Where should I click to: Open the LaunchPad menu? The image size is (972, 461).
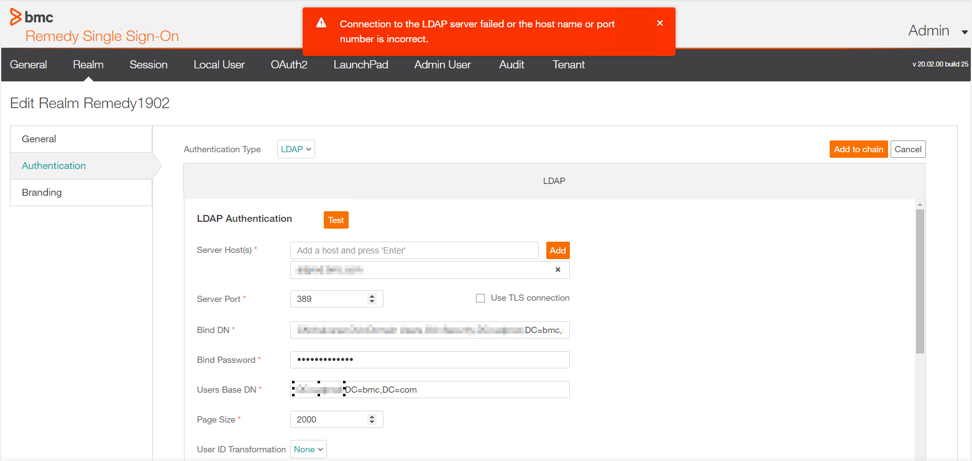tap(361, 65)
